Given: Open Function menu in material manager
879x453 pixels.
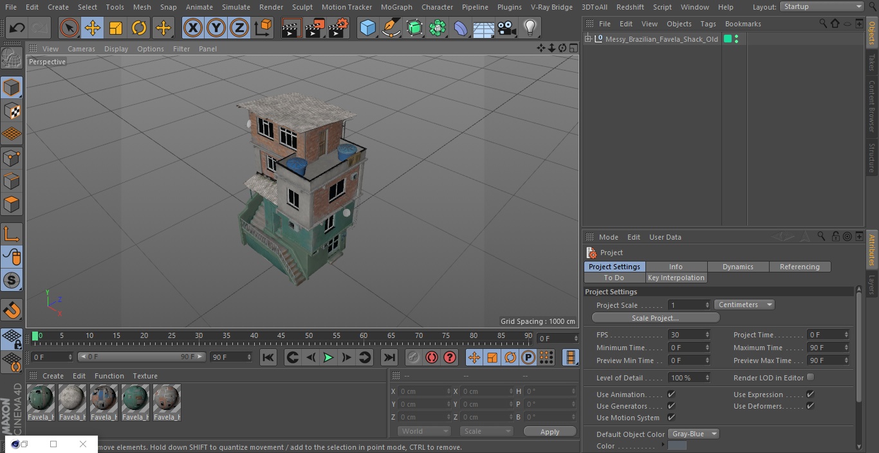Looking at the screenshot, I should (x=109, y=376).
